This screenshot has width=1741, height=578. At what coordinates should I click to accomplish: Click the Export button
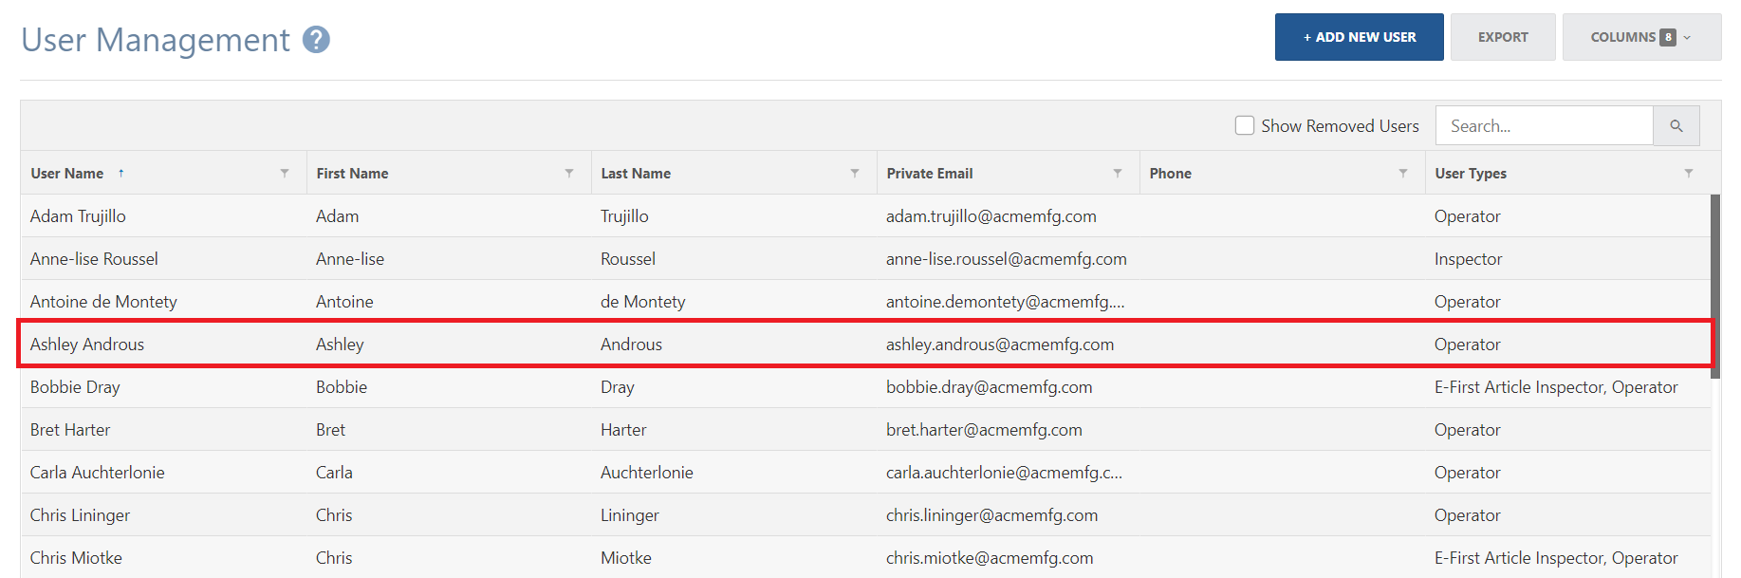(1503, 37)
